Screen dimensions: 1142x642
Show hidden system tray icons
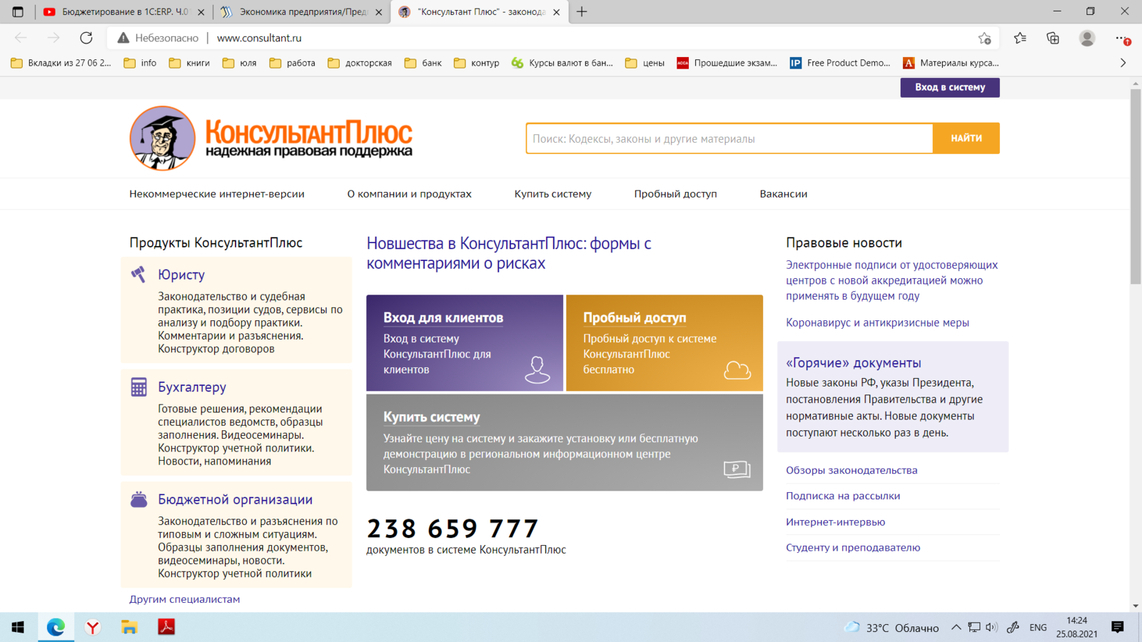[956, 628]
